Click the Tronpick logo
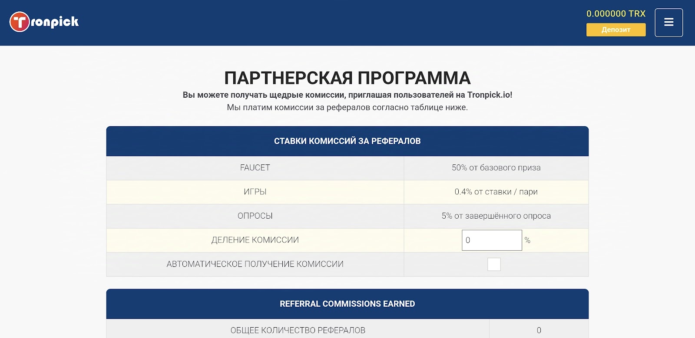This screenshot has width=695, height=338. (44, 22)
